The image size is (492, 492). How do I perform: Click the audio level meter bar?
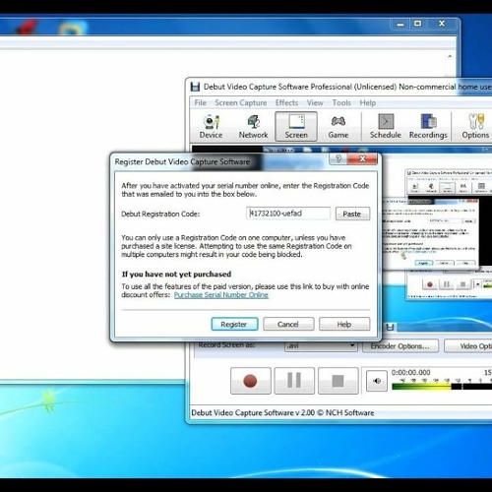coord(442,387)
